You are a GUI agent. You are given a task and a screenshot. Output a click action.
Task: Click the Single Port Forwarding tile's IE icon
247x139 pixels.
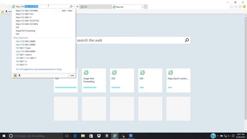pyautogui.click(x=86, y=73)
